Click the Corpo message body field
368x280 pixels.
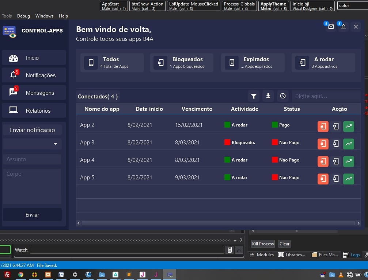[x=33, y=186]
